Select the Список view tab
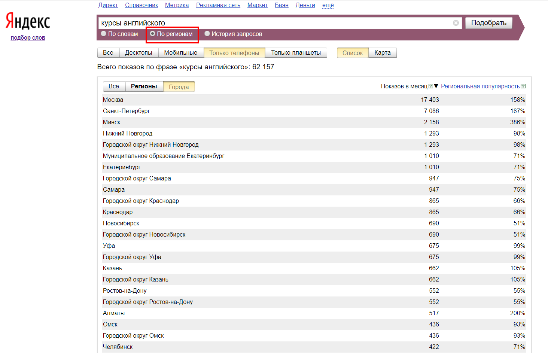The height and width of the screenshot is (353, 548). 353,53
